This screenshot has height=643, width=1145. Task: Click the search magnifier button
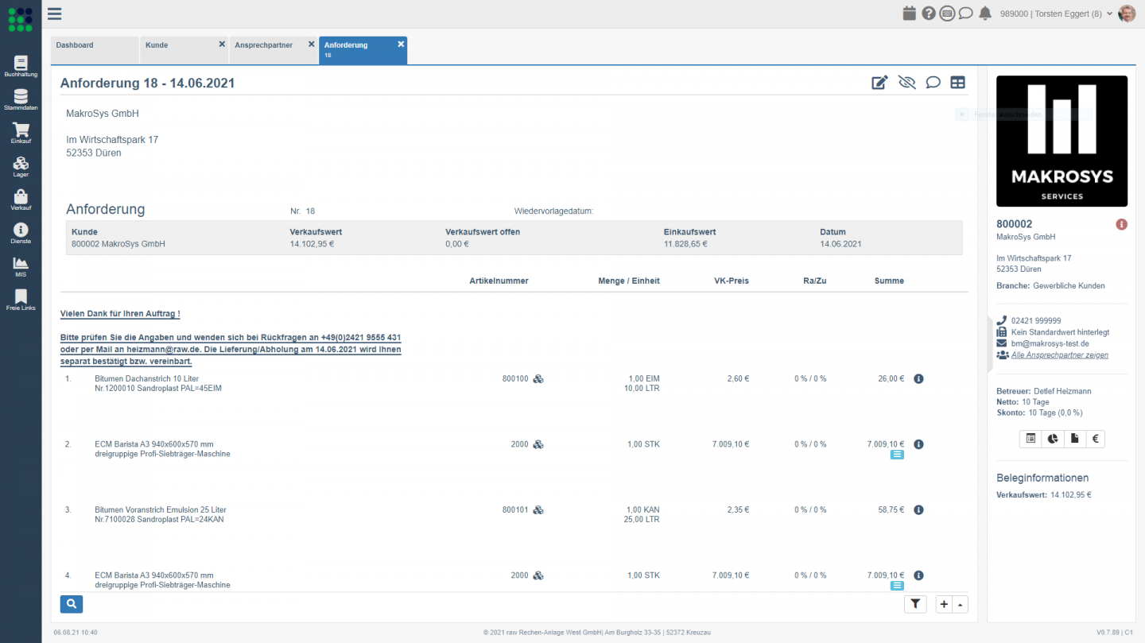[72, 604]
